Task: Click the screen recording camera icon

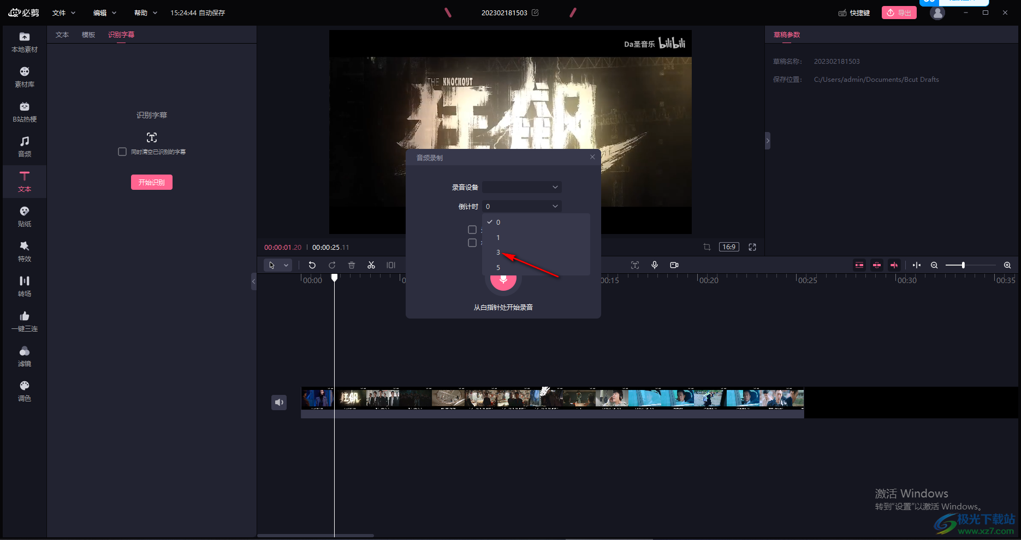Action: tap(674, 265)
